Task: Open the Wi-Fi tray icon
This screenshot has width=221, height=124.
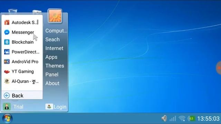Action: pos(182,118)
